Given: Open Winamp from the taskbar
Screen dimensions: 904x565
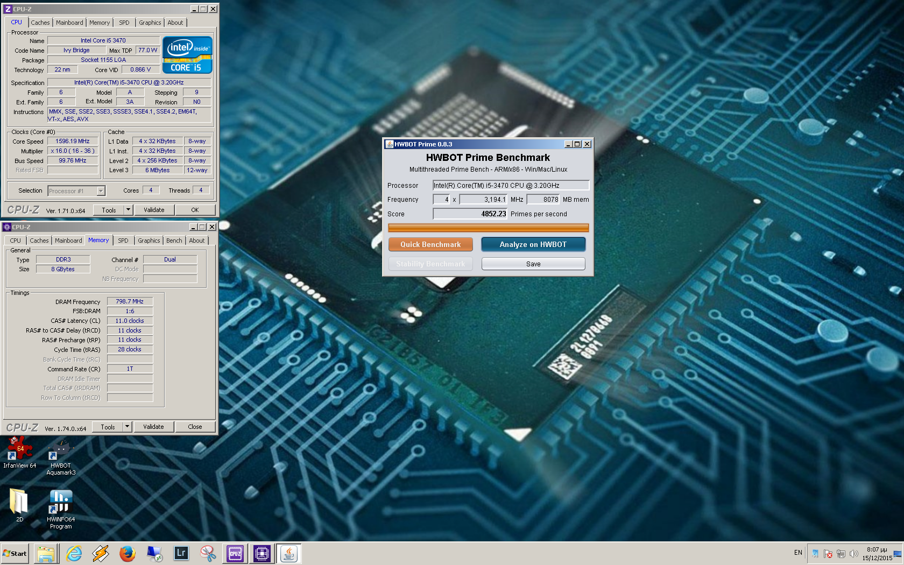Looking at the screenshot, I should click(x=101, y=553).
